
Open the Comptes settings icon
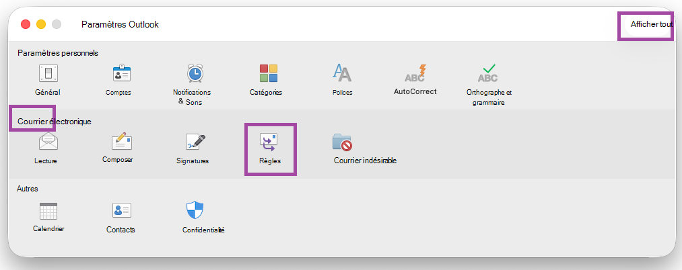click(122, 73)
